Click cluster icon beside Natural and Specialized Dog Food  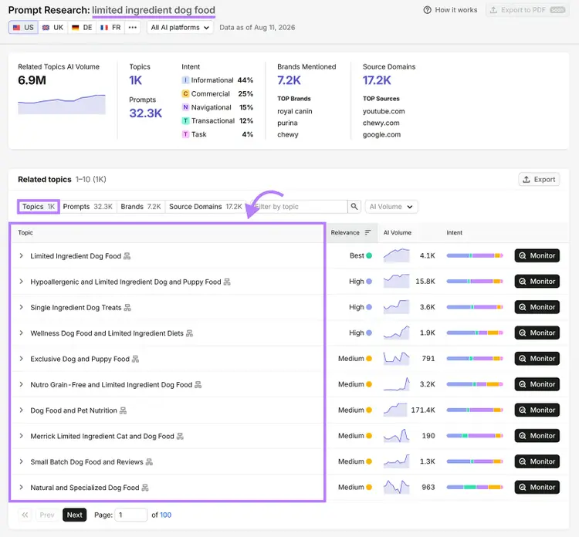coord(145,488)
